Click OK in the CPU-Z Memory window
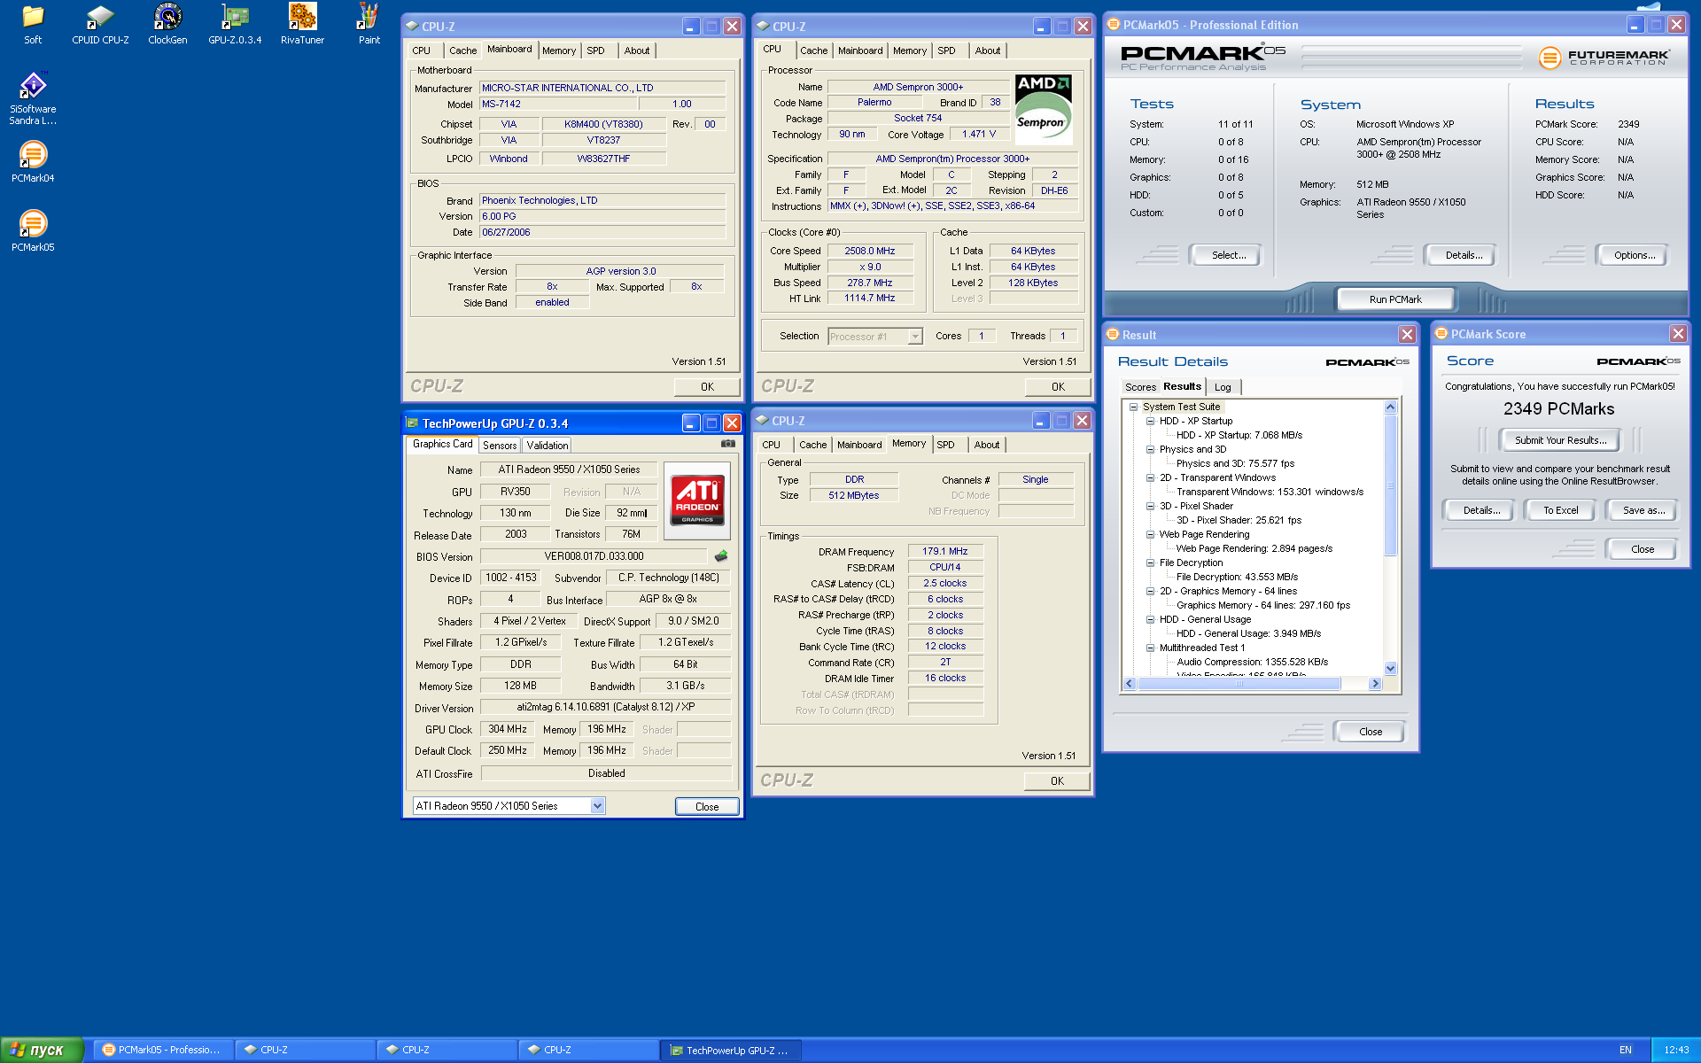Viewport: 1701px width, 1063px height. click(1057, 780)
